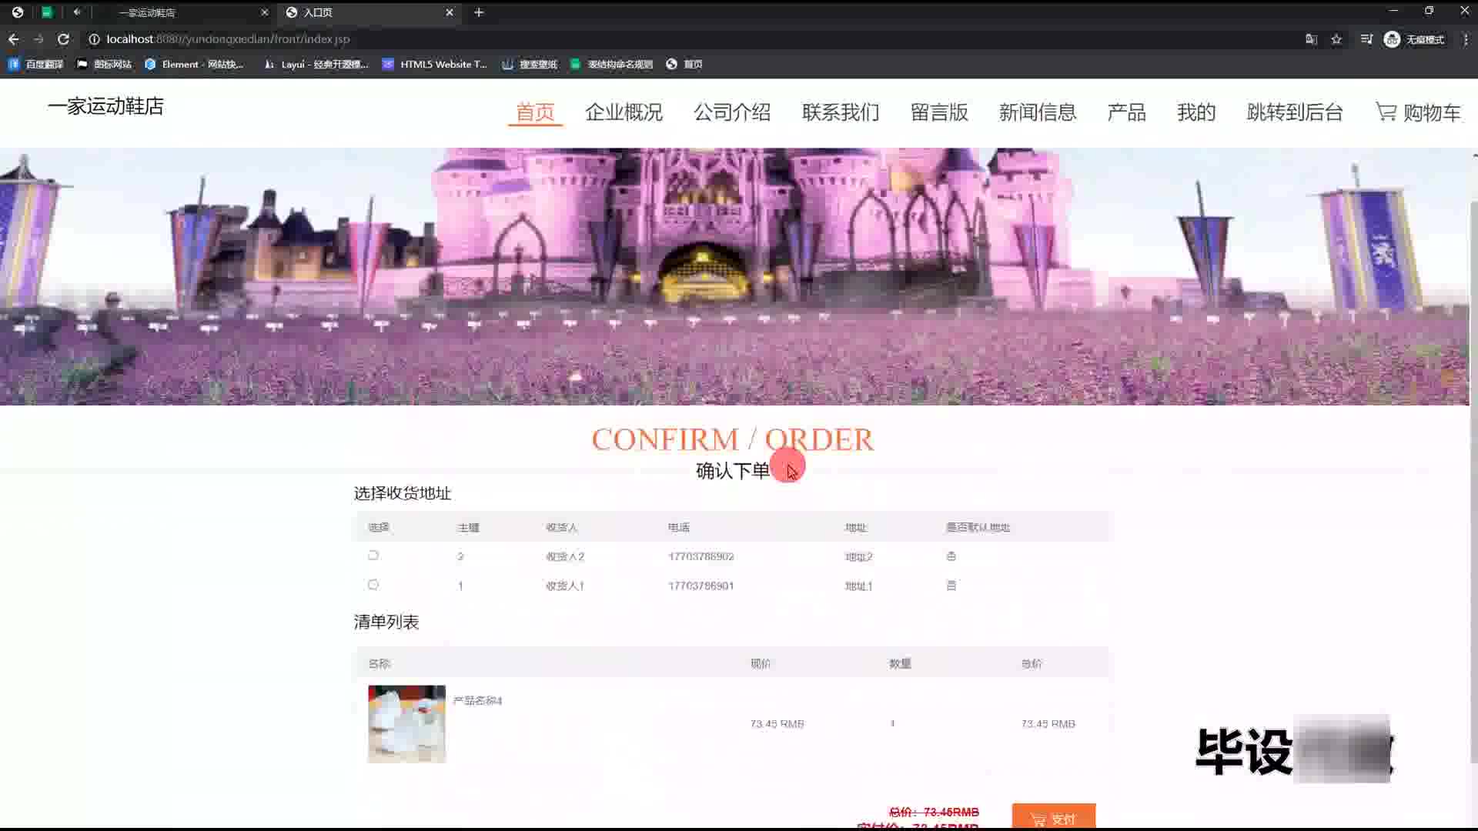1478x831 pixels.
Task: Reload the page with refresh icon
Action: (63, 39)
